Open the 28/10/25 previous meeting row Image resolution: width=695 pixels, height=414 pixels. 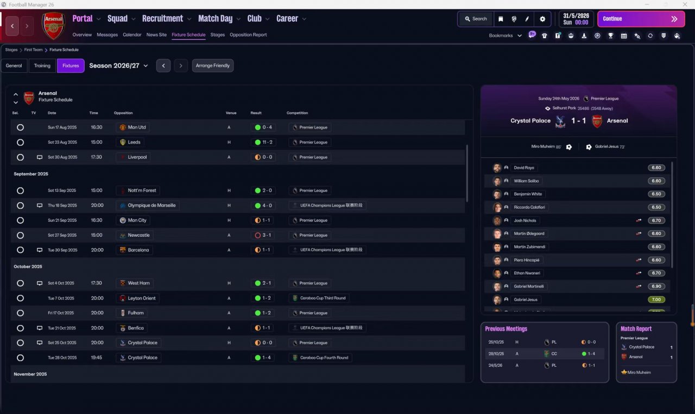coord(545,354)
